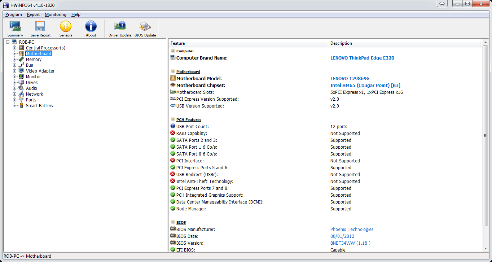Collapse the ROB-PC root node
Image resolution: width=492 pixels, height=262 pixels.
8,42
